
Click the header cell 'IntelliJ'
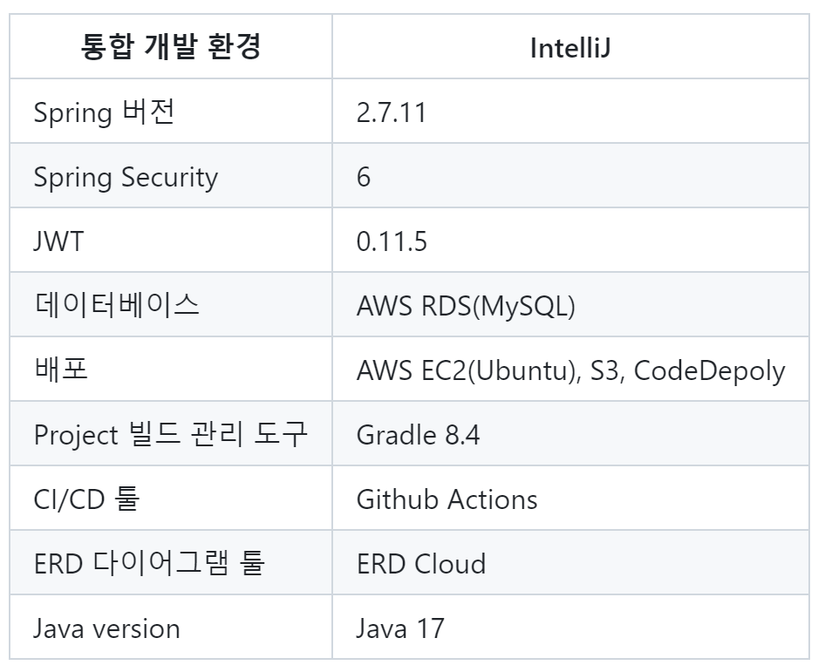(x=570, y=46)
